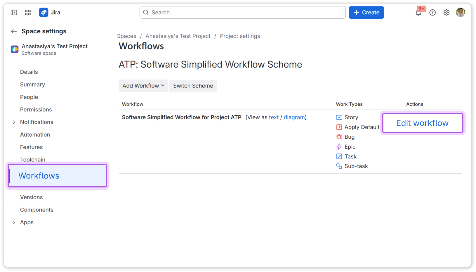Go back using the Space settings arrow
This screenshot has width=476, height=272.
coord(14,31)
